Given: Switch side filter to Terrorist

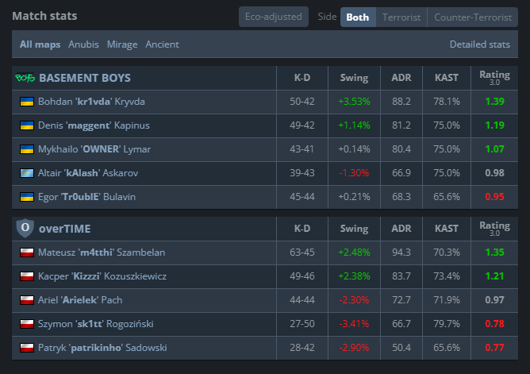Looking at the screenshot, I should click(401, 17).
